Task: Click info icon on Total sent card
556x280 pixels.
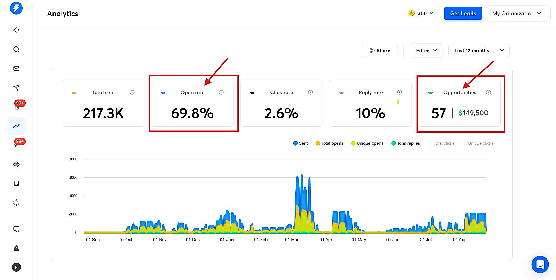Action: [x=132, y=92]
